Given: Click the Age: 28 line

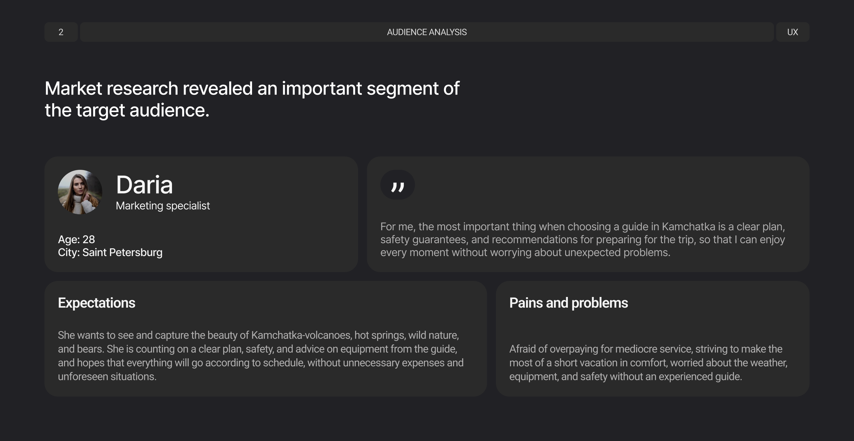Looking at the screenshot, I should tap(76, 239).
